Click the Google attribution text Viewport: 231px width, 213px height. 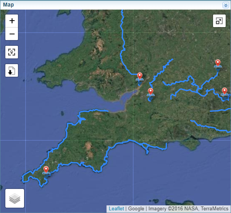click(x=136, y=209)
